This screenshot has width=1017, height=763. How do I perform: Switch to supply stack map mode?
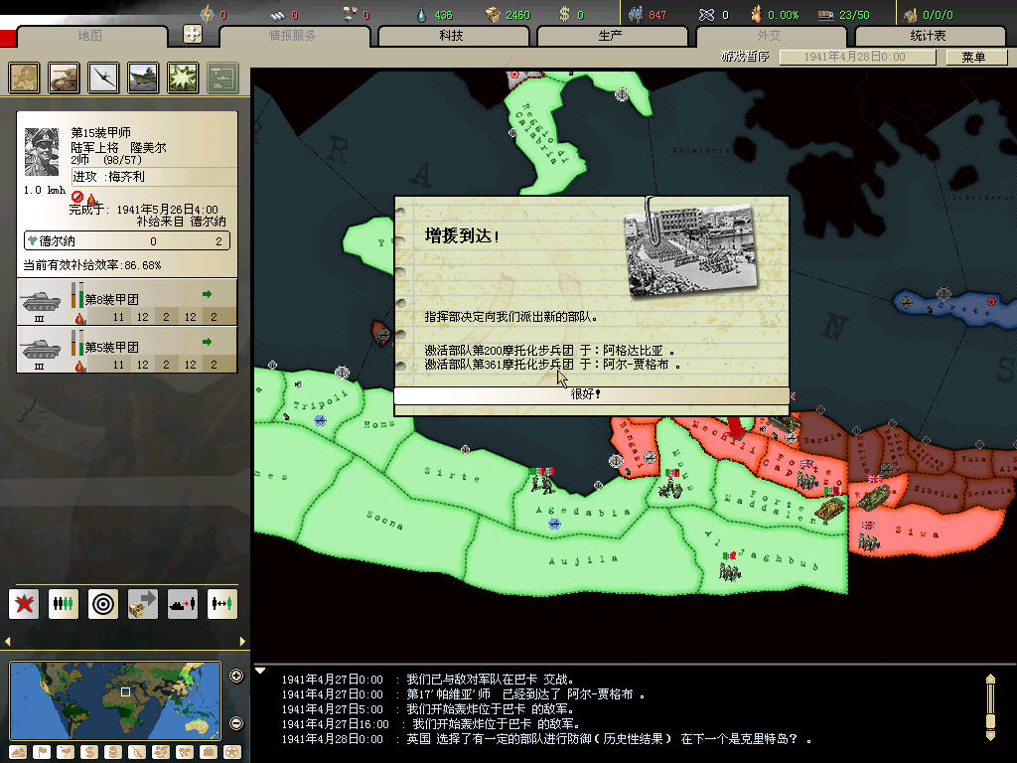pos(113,752)
